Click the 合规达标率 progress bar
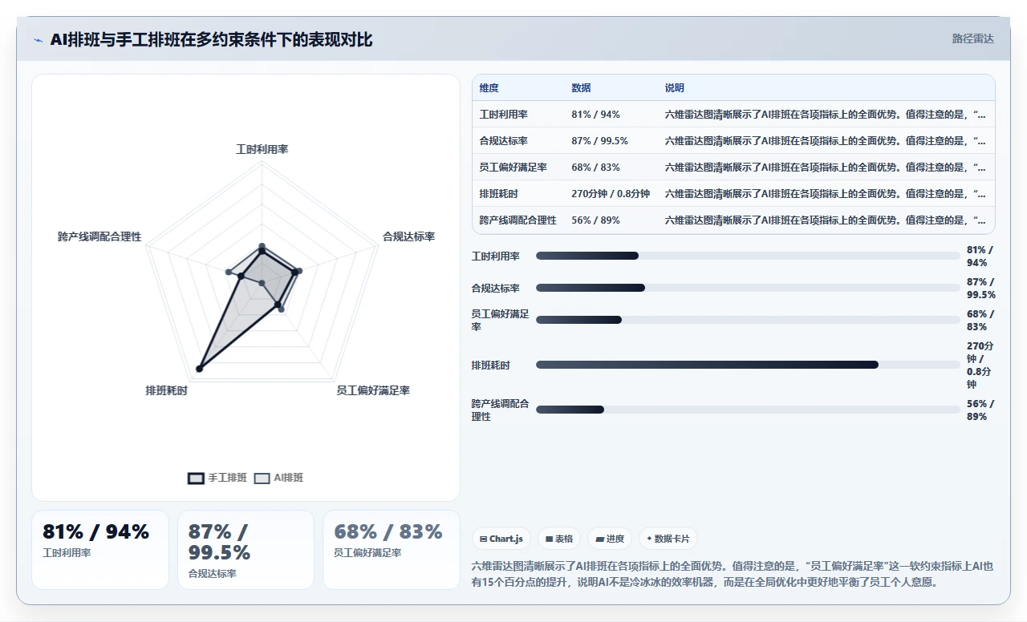The width and height of the screenshot is (1027, 622). coord(748,288)
